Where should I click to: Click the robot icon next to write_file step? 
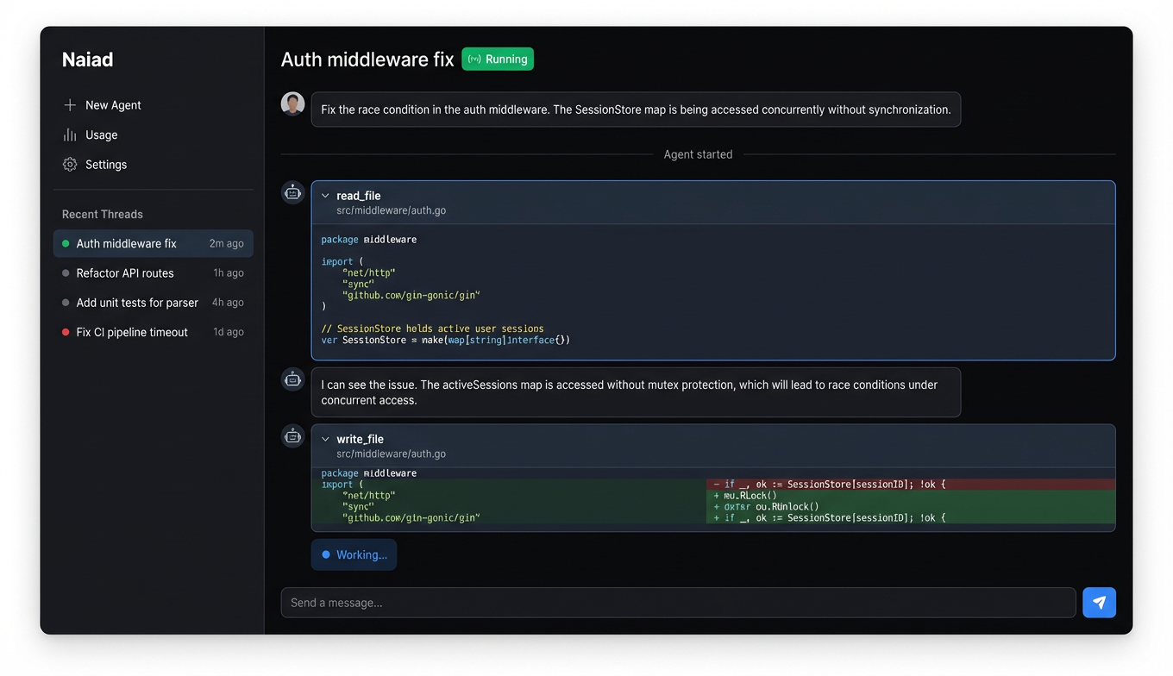point(292,436)
